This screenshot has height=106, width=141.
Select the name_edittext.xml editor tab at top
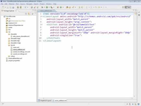46,11
